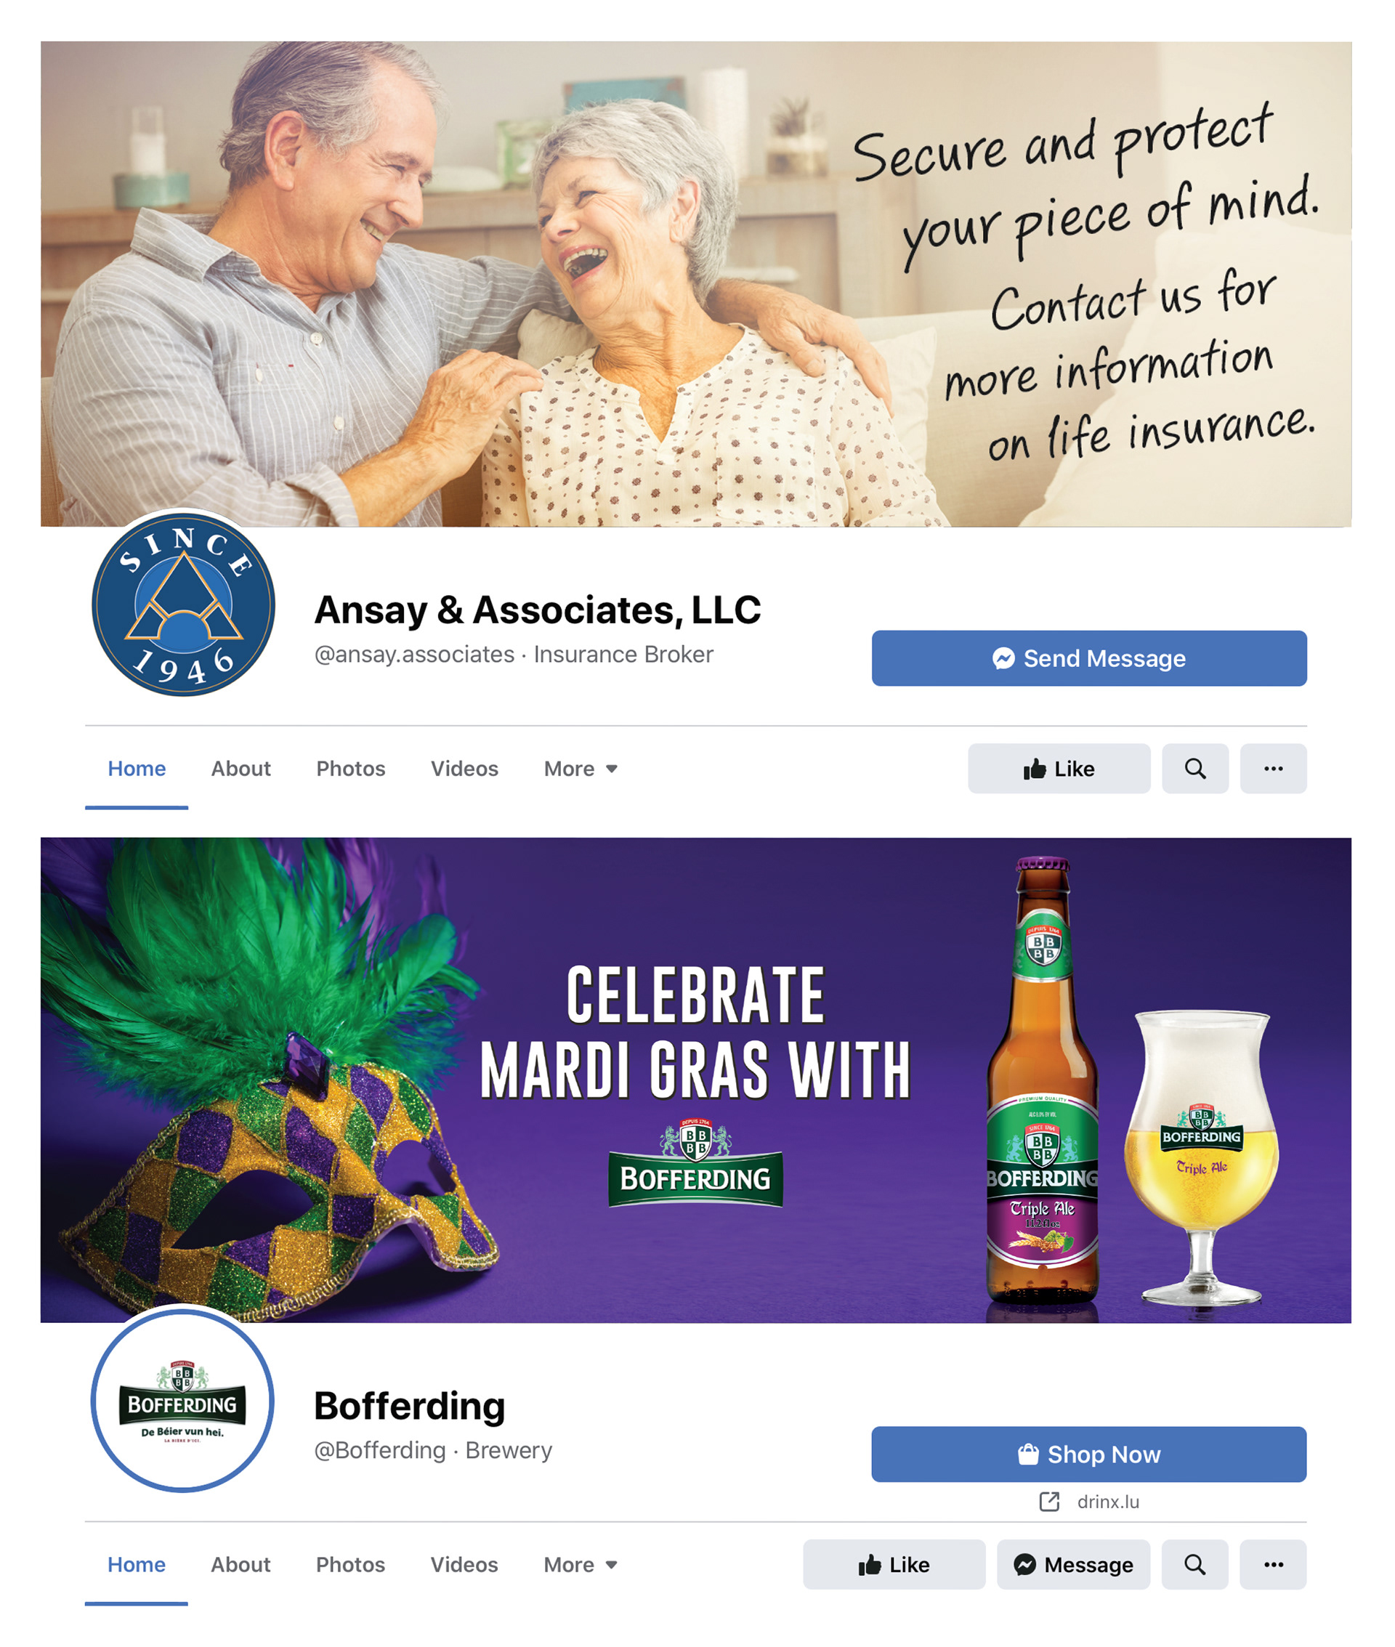This screenshot has height=1647, width=1395.
Task: Click Send Message on Ansay page
Action: point(1089,657)
